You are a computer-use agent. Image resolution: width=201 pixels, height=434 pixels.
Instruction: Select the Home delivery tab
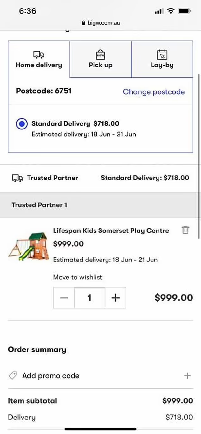tap(39, 59)
